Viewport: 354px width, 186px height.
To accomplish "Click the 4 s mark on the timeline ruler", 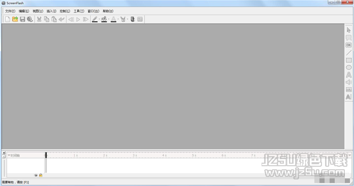I will pos(164,156).
